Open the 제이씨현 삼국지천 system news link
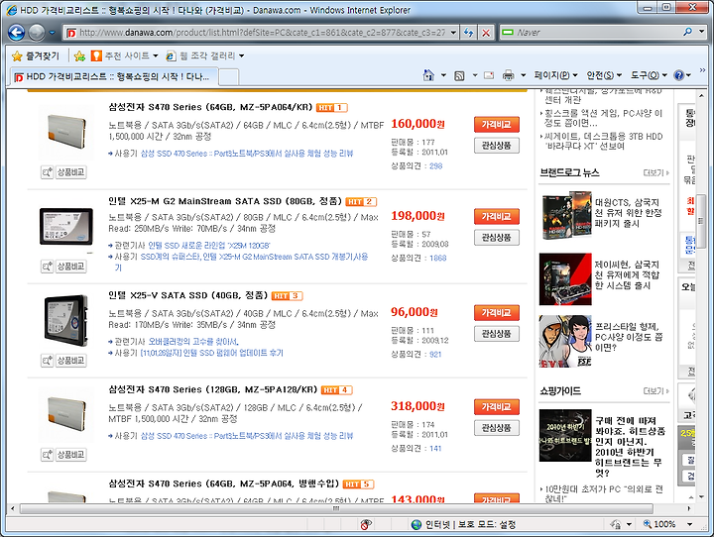The image size is (714, 537). (627, 274)
